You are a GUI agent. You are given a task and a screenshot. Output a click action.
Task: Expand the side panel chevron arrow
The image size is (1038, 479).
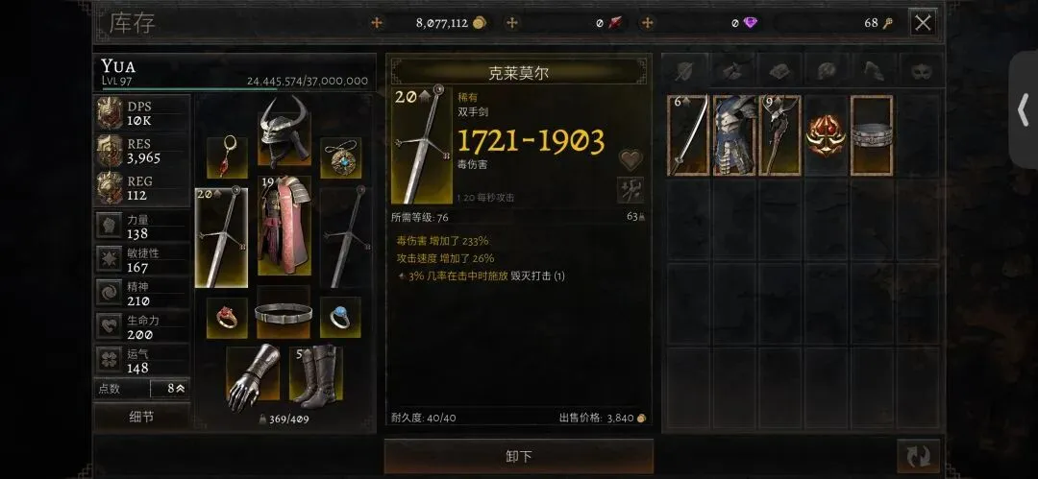point(1023,109)
